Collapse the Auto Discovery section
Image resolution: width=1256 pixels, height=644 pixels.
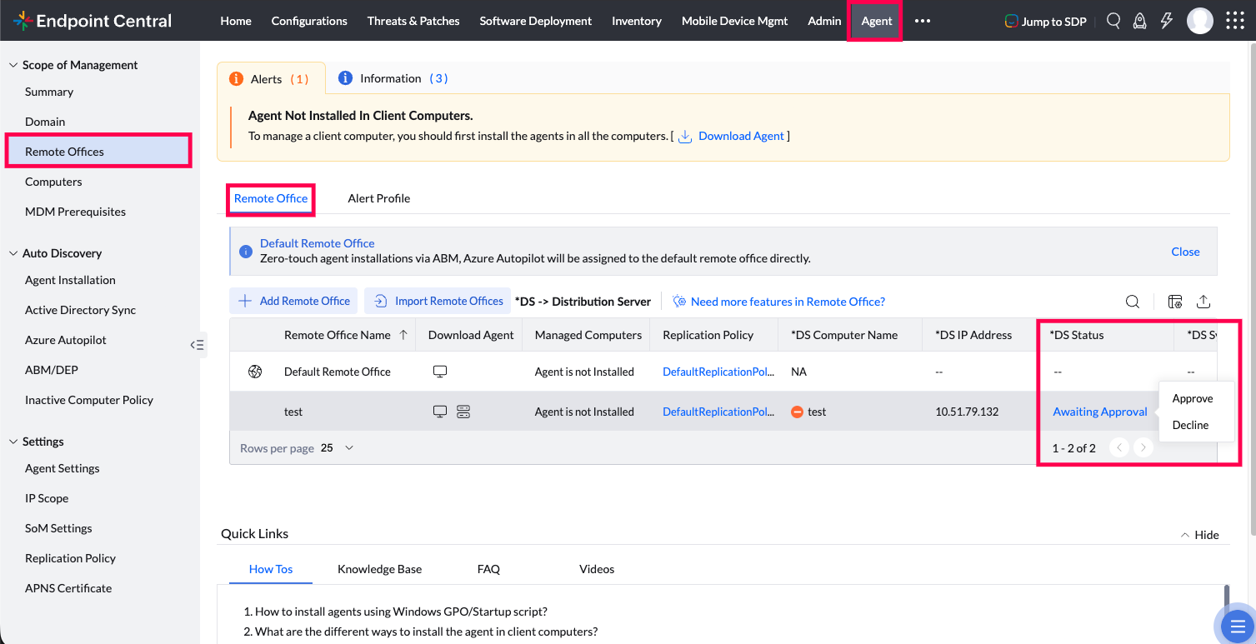(13, 253)
